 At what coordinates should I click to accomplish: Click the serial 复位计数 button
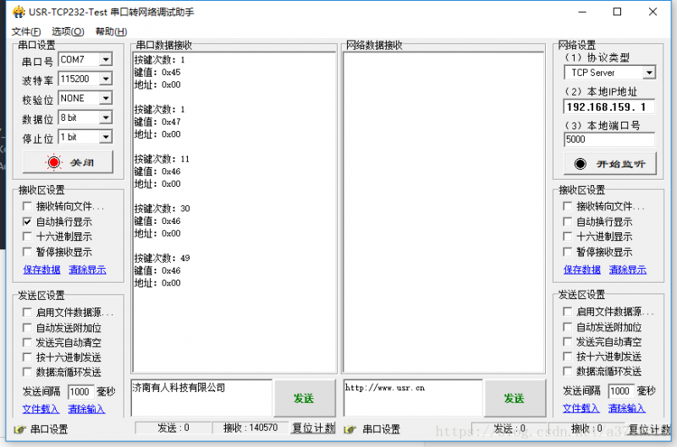(313, 428)
